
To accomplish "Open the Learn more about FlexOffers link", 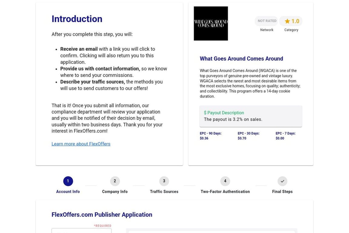I will tap(81, 144).
